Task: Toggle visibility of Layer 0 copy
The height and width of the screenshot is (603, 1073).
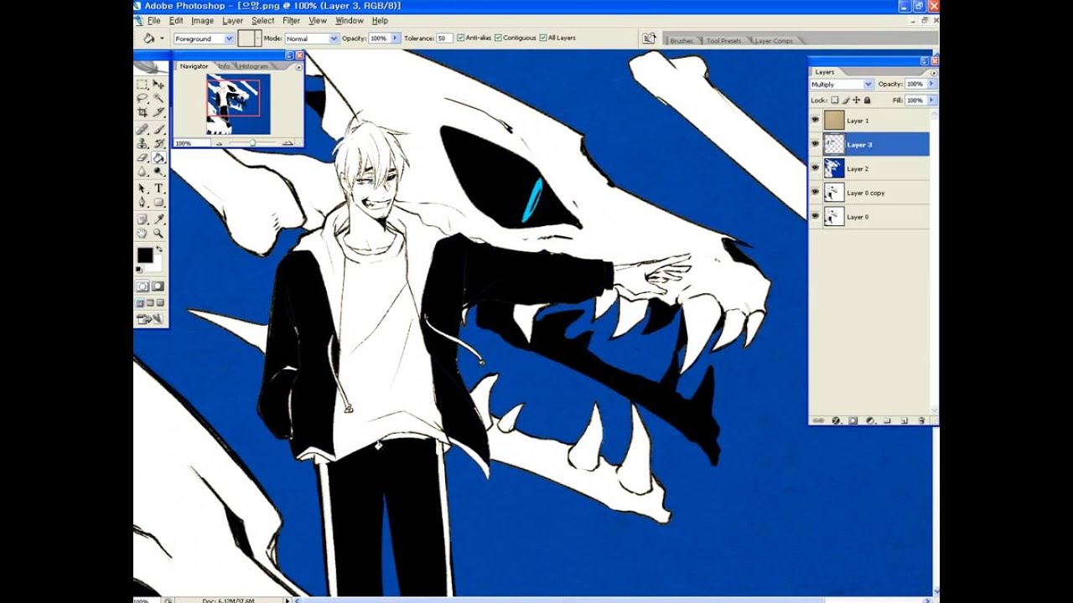Action: click(815, 193)
